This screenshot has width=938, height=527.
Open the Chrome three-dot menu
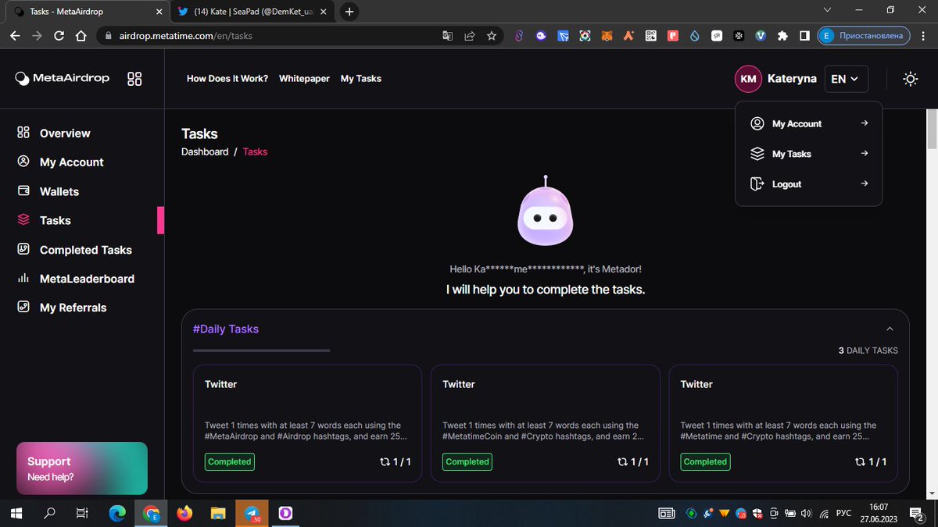click(x=924, y=36)
